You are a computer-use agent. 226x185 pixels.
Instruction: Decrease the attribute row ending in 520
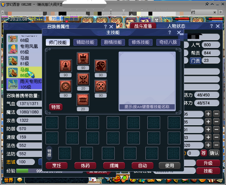coord(216,145)
